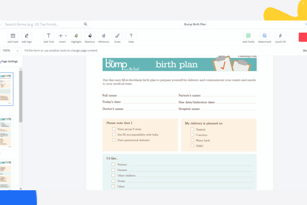The height and width of the screenshot is (205, 307).
Task: Click the "Please note that I:" heading
Action: point(119,123)
